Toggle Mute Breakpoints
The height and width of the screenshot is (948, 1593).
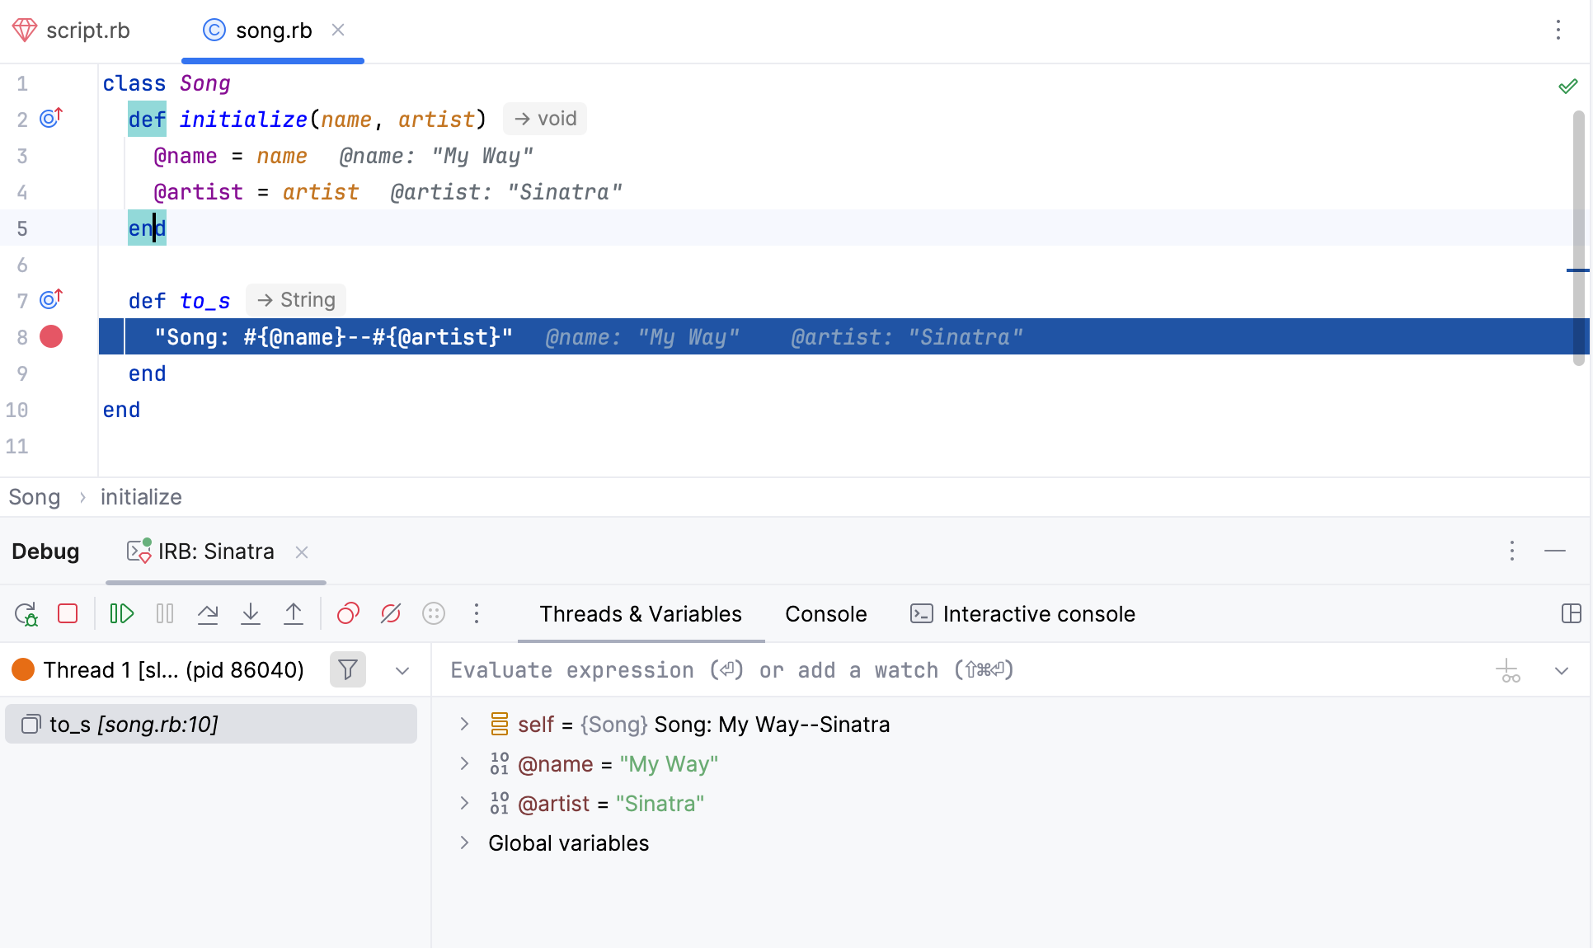[390, 614]
